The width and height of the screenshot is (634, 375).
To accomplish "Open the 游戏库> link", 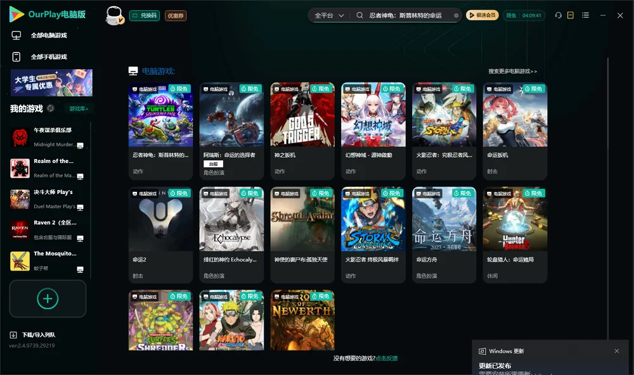I will [79, 108].
